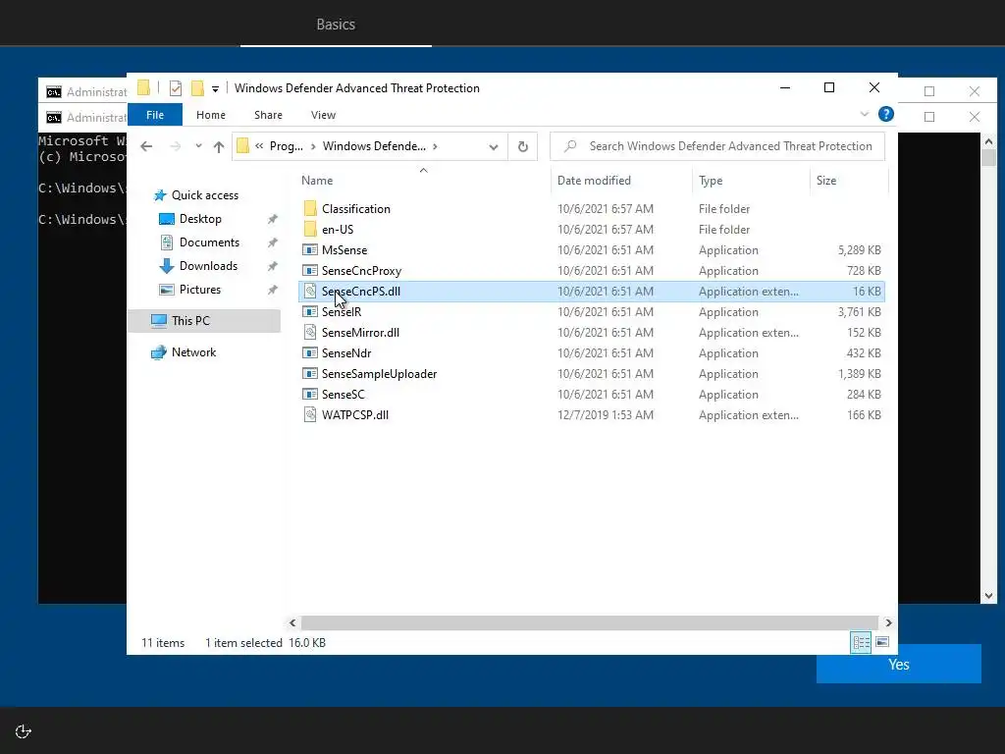This screenshot has width=1005, height=754.
Task: Switch to the View ribbon tab
Action: click(x=323, y=115)
